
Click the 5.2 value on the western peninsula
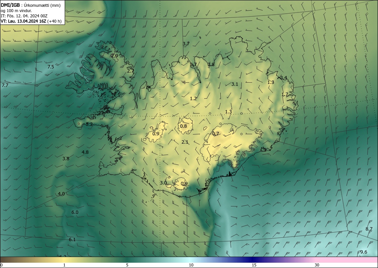[x=89, y=124]
